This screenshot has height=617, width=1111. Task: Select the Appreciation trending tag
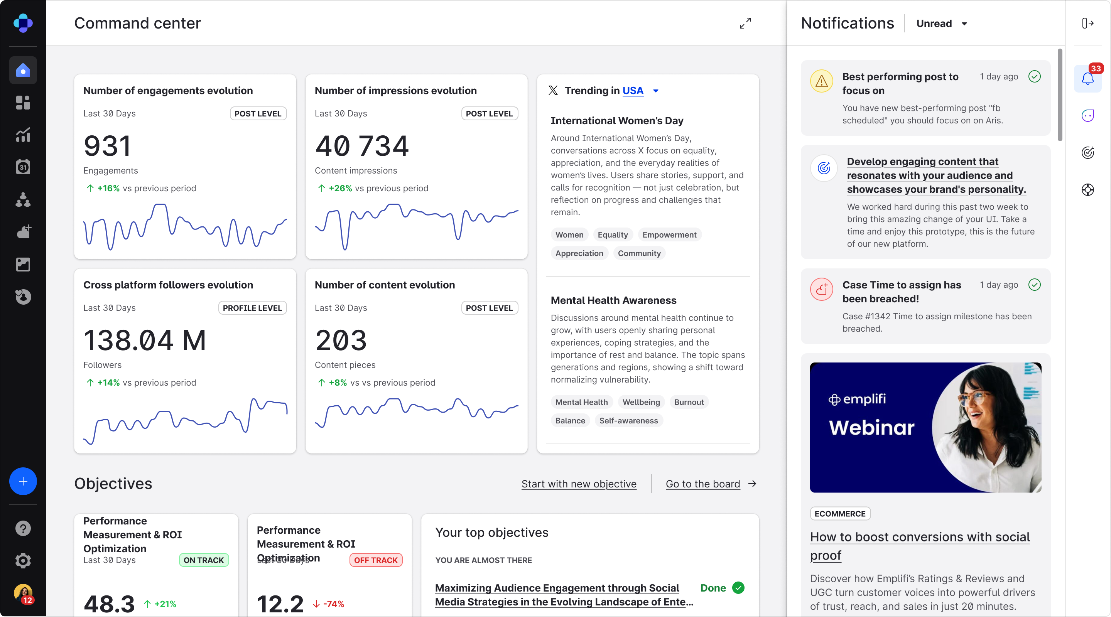point(579,253)
